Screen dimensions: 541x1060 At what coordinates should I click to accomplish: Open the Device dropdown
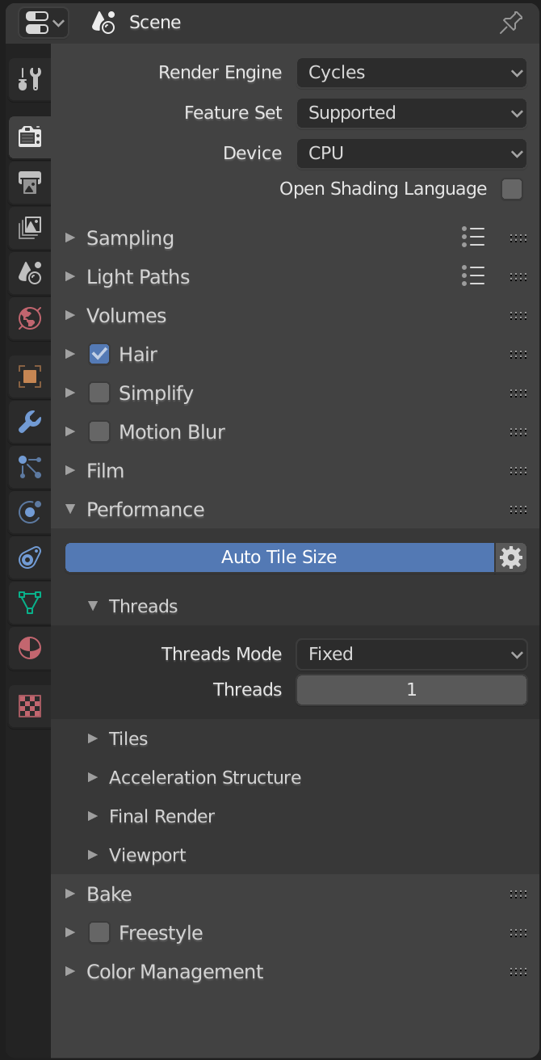pos(411,153)
